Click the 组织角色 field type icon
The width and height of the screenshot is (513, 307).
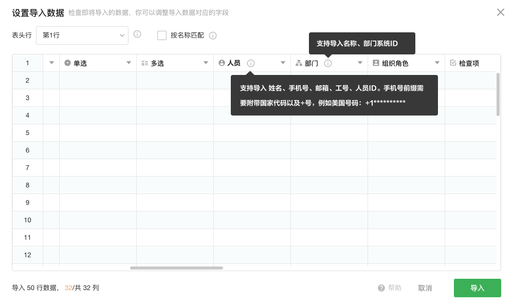point(376,63)
